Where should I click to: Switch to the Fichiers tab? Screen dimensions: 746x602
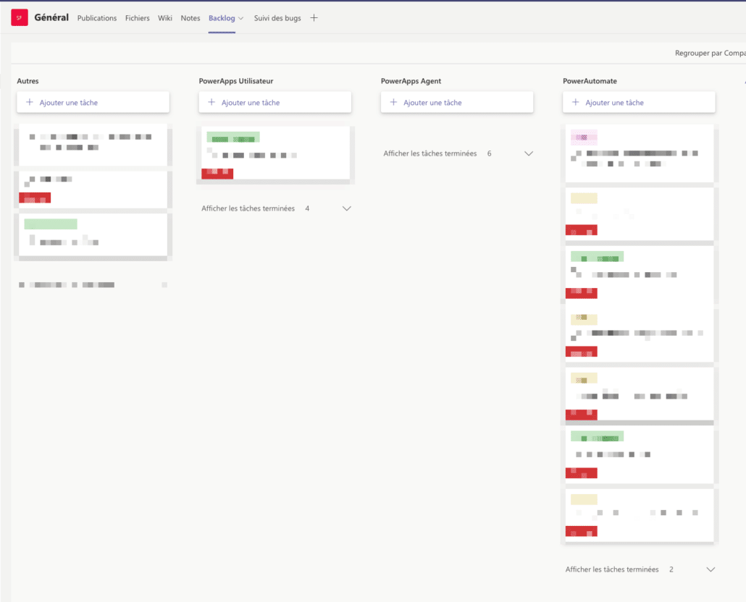click(138, 18)
